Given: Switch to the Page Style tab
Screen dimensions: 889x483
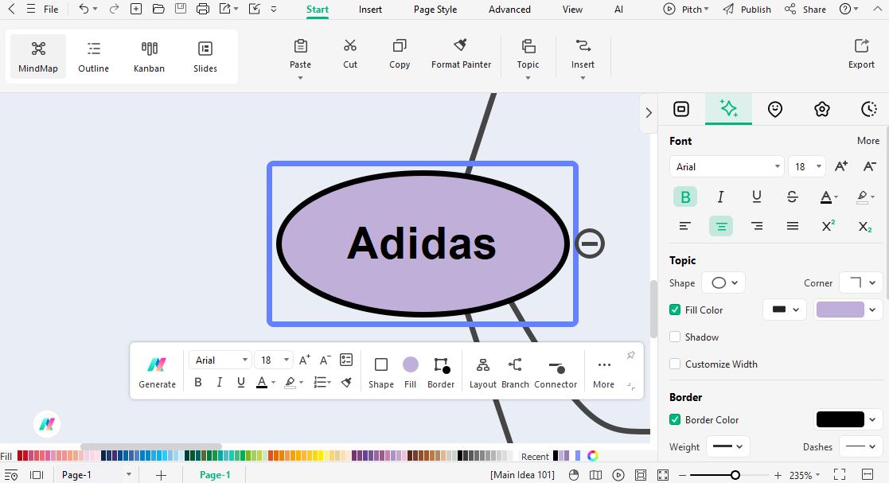Looking at the screenshot, I should (x=435, y=10).
